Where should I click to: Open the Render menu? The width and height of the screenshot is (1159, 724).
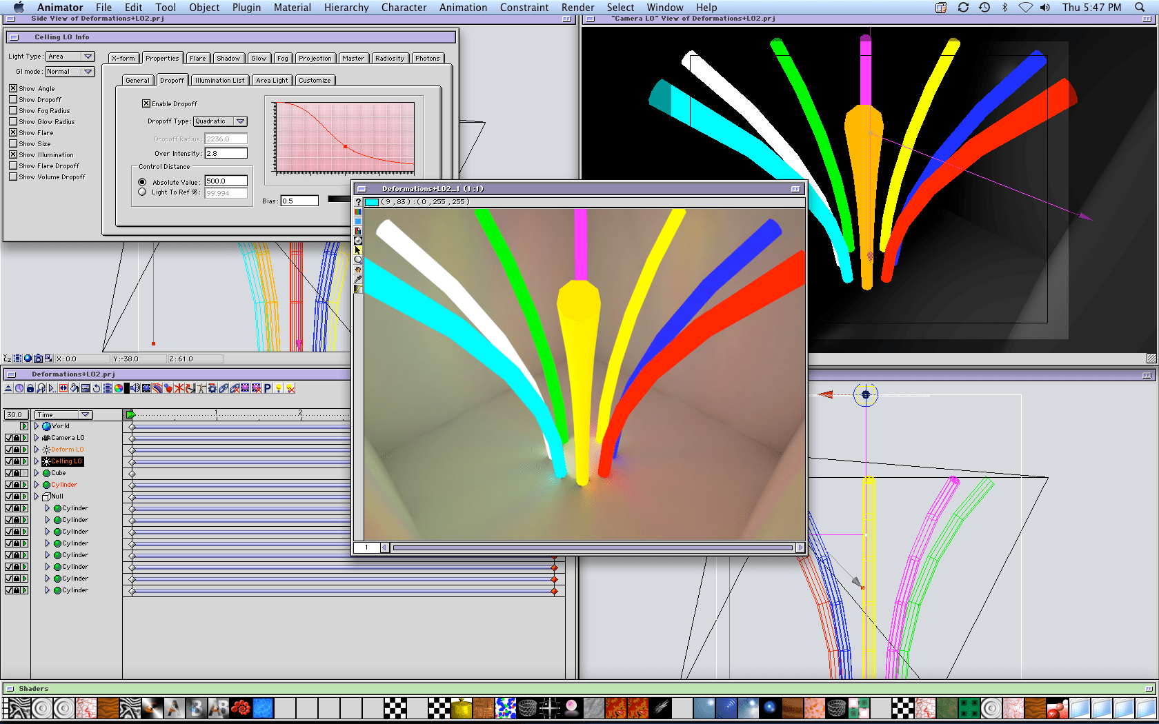click(577, 8)
